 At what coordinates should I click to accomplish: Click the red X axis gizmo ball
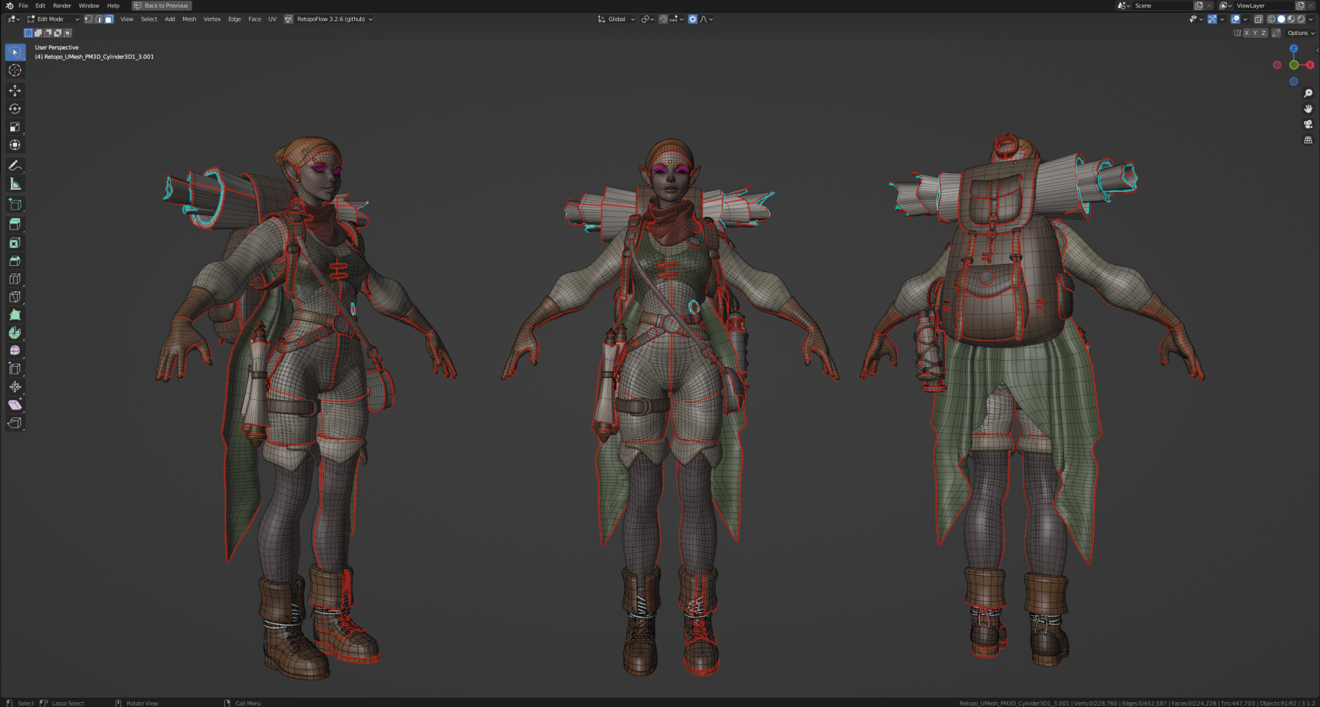point(1310,65)
